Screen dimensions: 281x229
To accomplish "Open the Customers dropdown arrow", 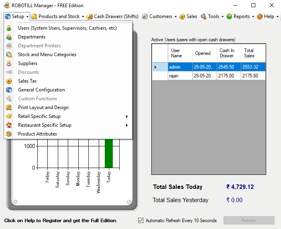I will (175, 17).
